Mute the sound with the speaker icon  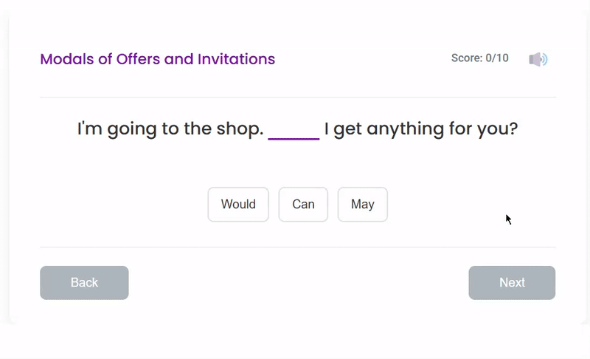tap(538, 59)
